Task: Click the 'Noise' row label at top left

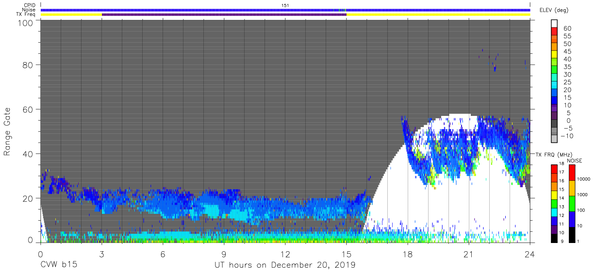Action: (30, 10)
